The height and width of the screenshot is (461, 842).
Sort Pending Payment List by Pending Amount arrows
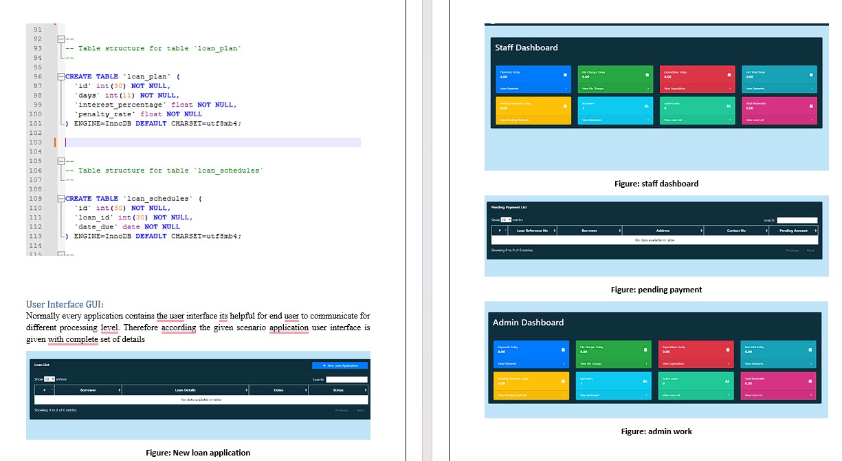pyautogui.click(x=816, y=231)
